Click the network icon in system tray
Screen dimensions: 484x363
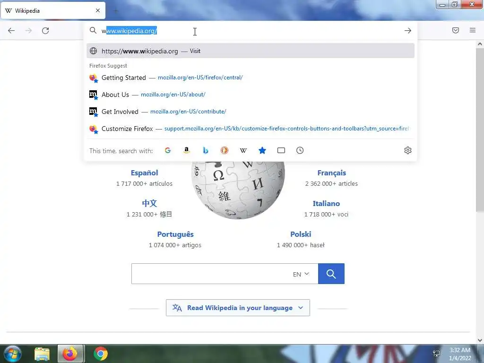tap(436, 354)
